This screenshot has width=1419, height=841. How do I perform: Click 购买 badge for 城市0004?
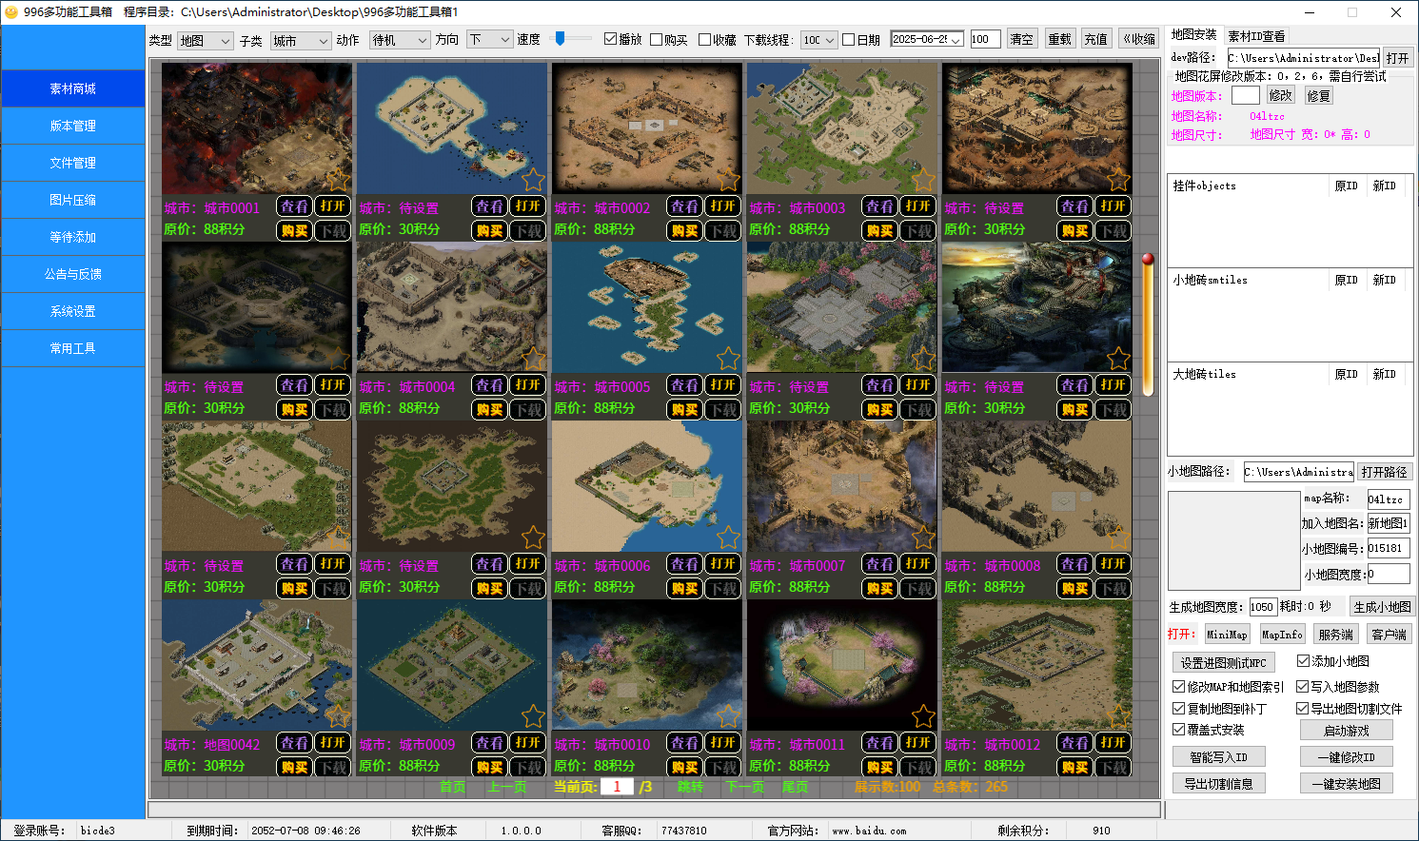coord(490,409)
